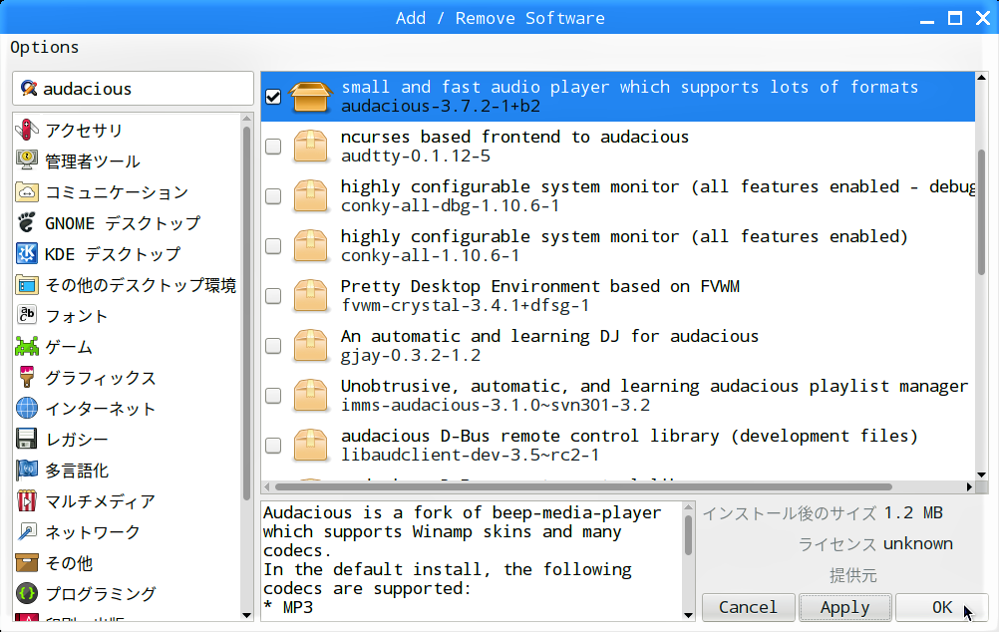
Task: Select the コミュニケーション category icon
Action: [x=27, y=191]
